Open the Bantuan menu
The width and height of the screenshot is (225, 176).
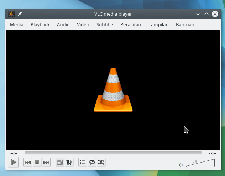click(x=185, y=24)
